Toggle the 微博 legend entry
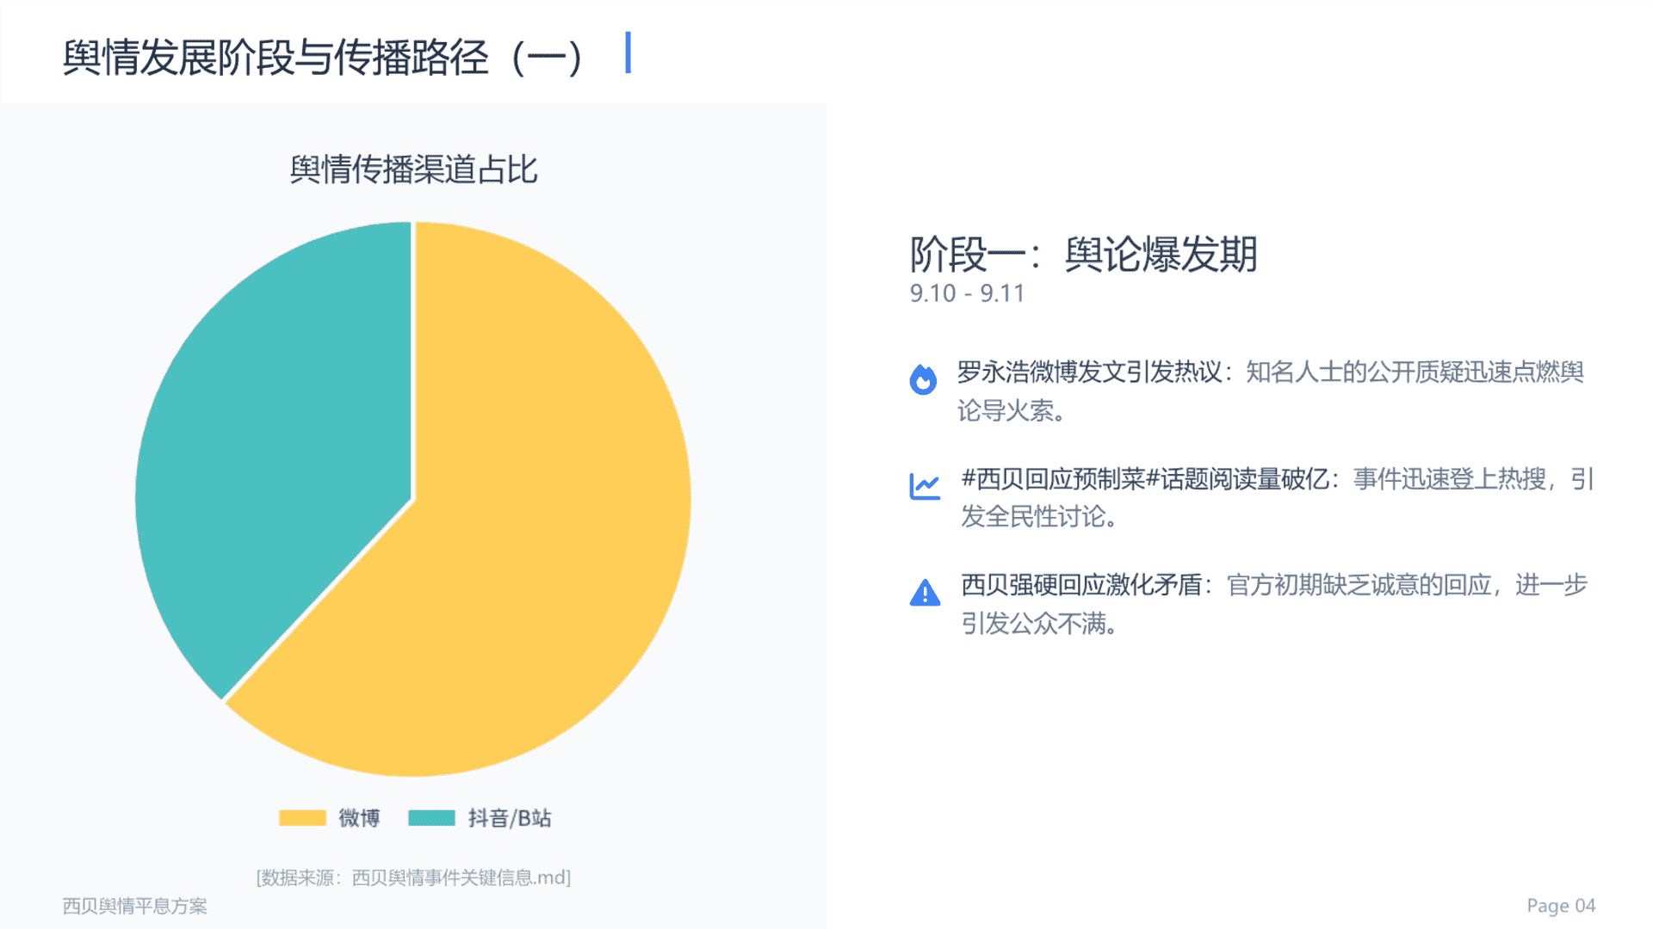This screenshot has height=929, width=1653. [x=330, y=818]
